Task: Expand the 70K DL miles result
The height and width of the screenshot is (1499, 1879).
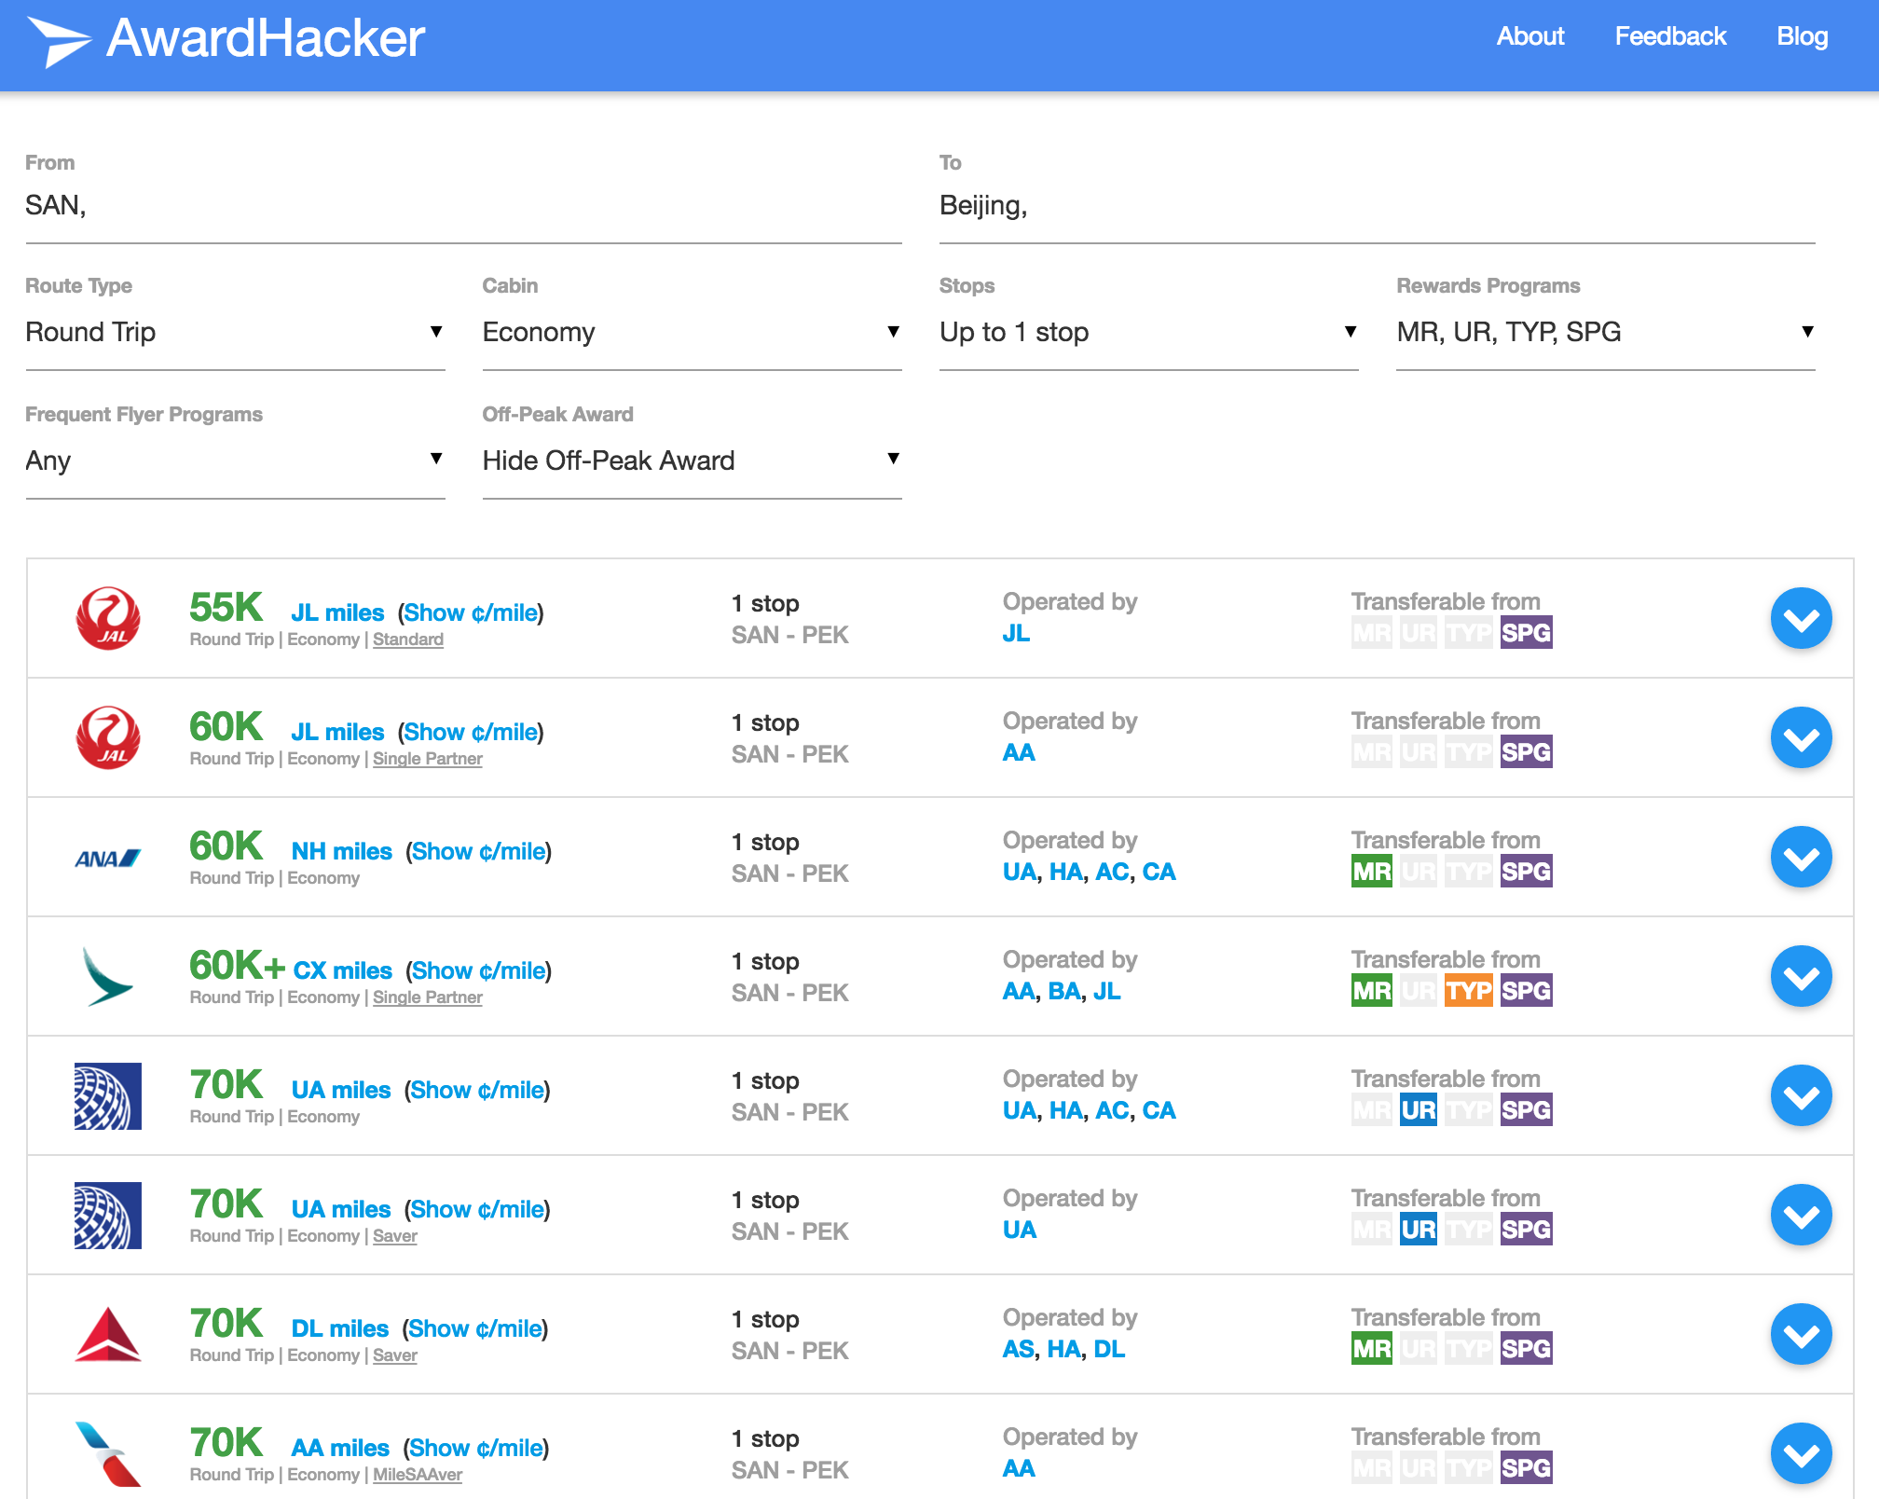Action: pos(1801,1334)
